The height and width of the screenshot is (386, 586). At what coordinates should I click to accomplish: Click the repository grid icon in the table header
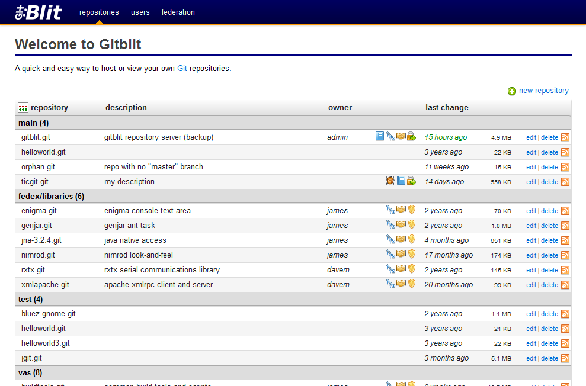tap(23, 108)
